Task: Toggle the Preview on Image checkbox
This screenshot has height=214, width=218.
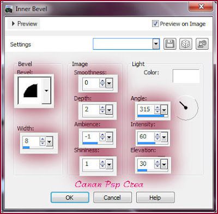Action: pos(155,23)
